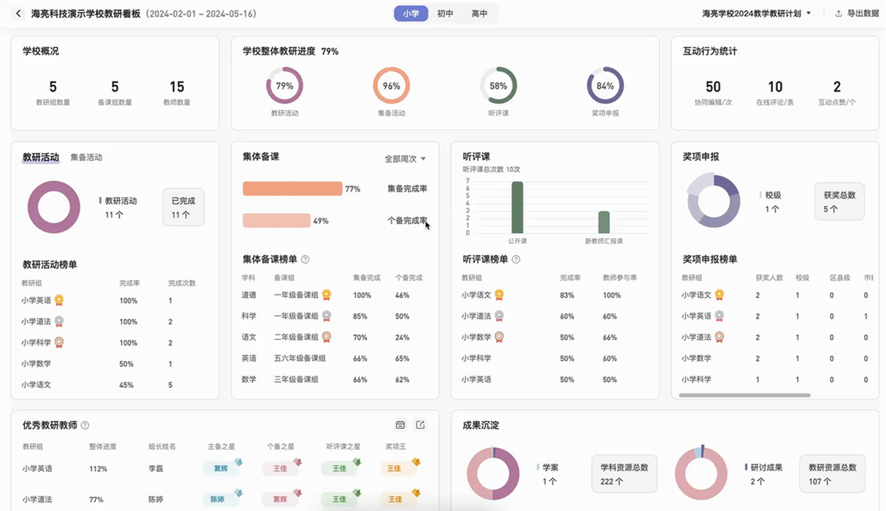This screenshot has height=511, width=886.
Task: Click the gold medal icon beside 小学英语
Action: [59, 300]
